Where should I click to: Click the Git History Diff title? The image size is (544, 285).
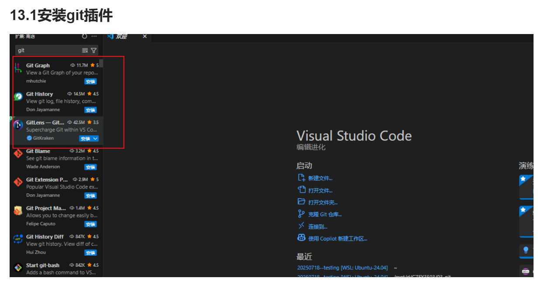coord(45,237)
